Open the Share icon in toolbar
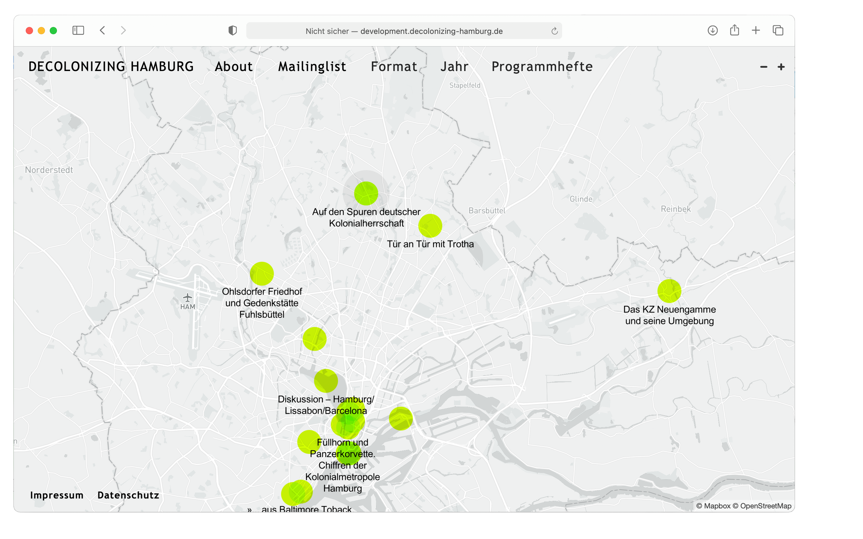 (x=734, y=30)
